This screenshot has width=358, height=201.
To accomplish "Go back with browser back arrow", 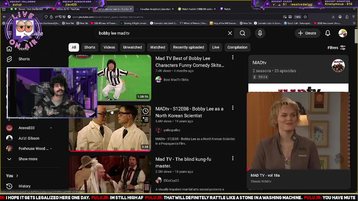I will (4, 17).
